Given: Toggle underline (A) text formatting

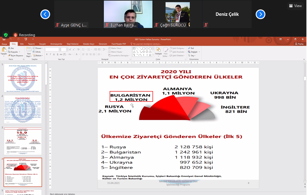Looking at the screenshot, I should [x=54, y=55].
